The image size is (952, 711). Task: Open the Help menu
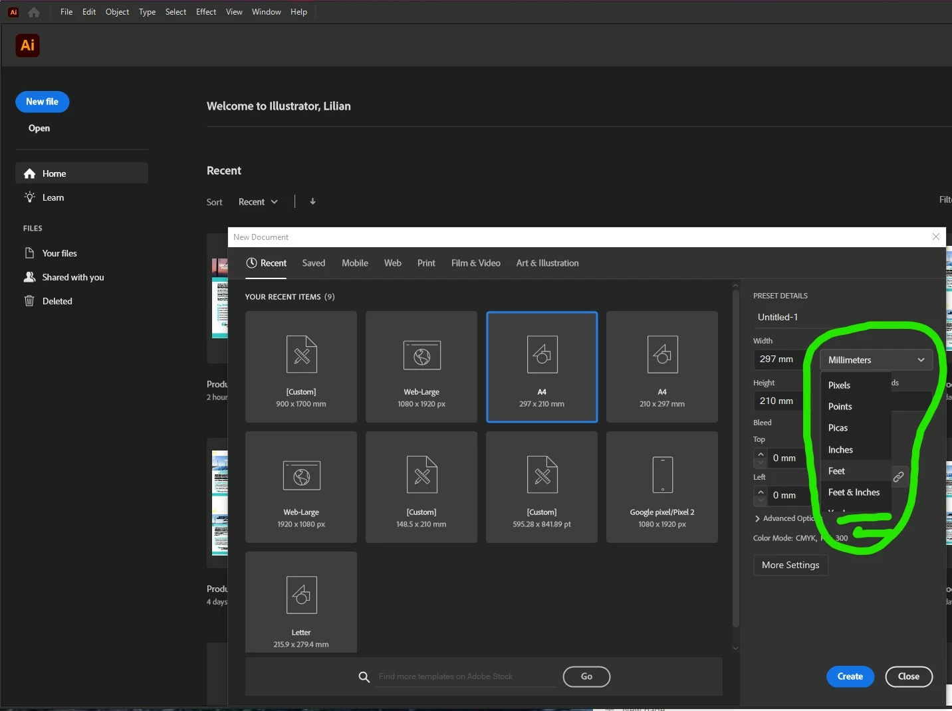(298, 12)
